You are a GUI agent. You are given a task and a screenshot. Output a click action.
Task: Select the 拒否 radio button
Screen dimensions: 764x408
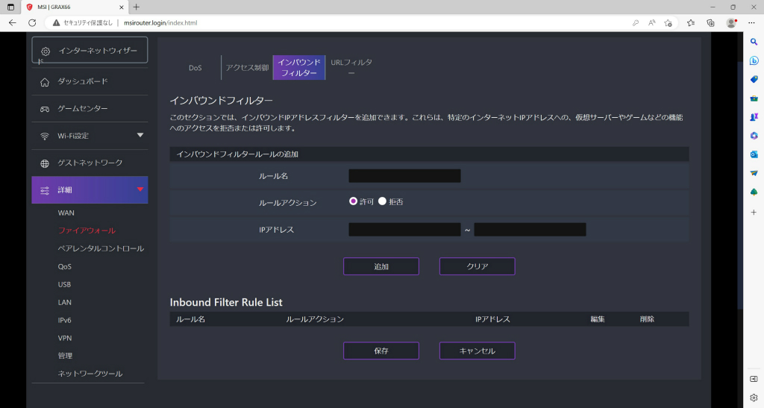pyautogui.click(x=382, y=201)
